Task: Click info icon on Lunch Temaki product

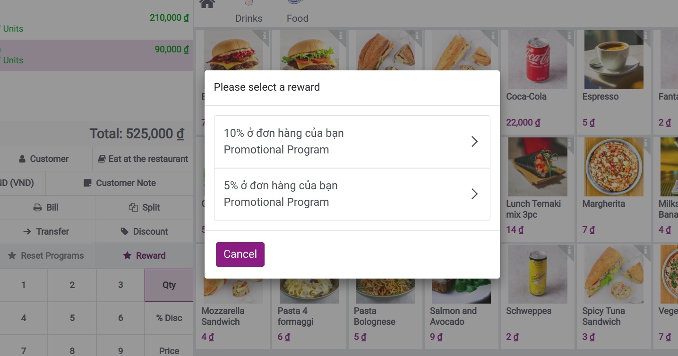Action: point(569,143)
